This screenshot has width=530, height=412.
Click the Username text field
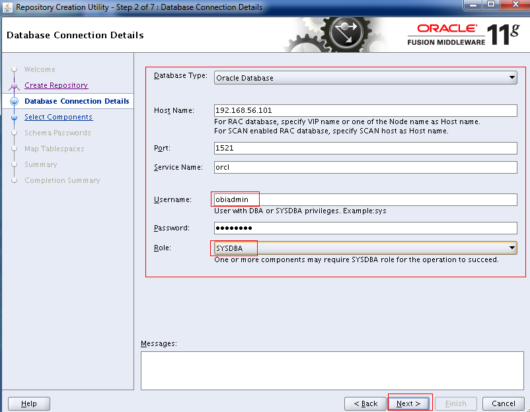coord(365,199)
